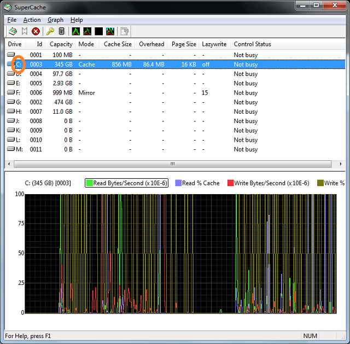Click the solid black graph icon
350x344 pixels.
(x=98, y=31)
